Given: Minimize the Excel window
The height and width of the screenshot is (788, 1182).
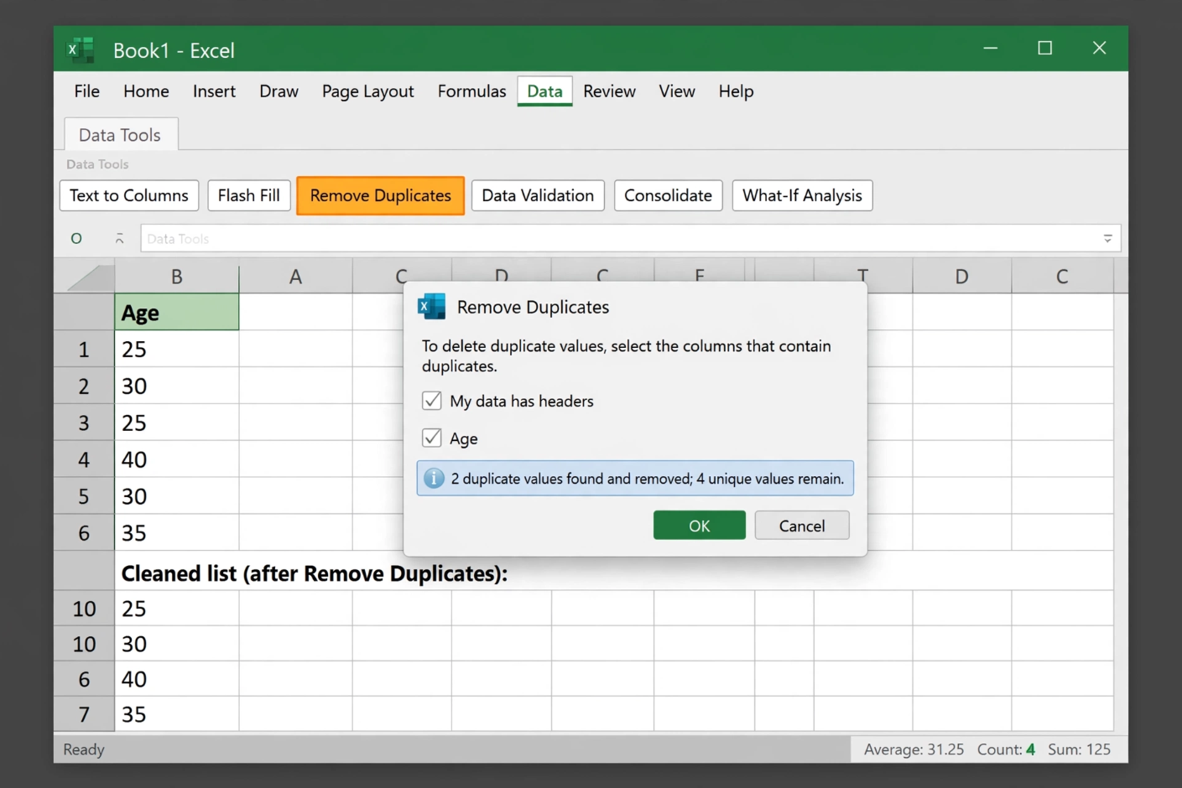Looking at the screenshot, I should 990,48.
